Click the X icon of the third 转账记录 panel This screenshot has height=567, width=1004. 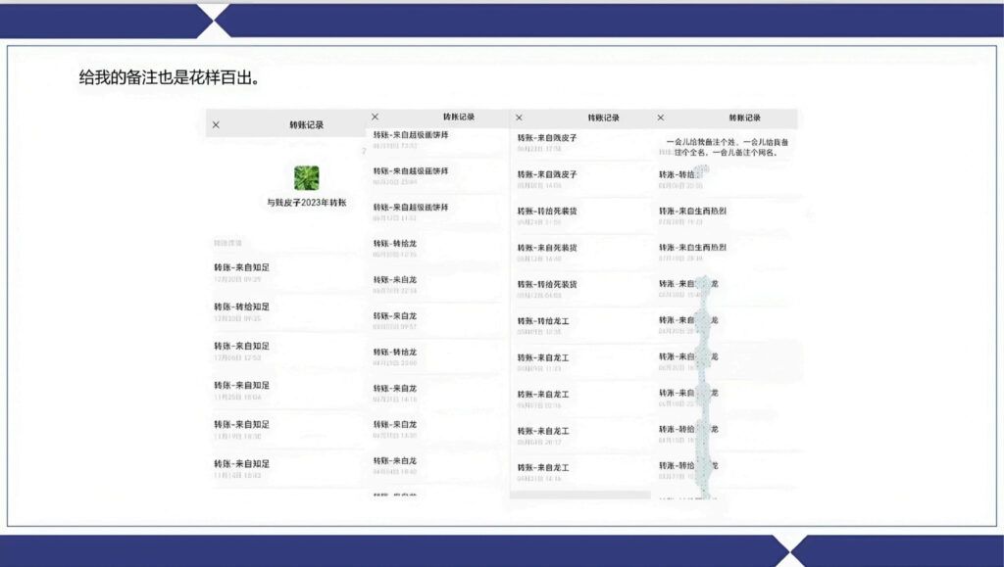[519, 118]
